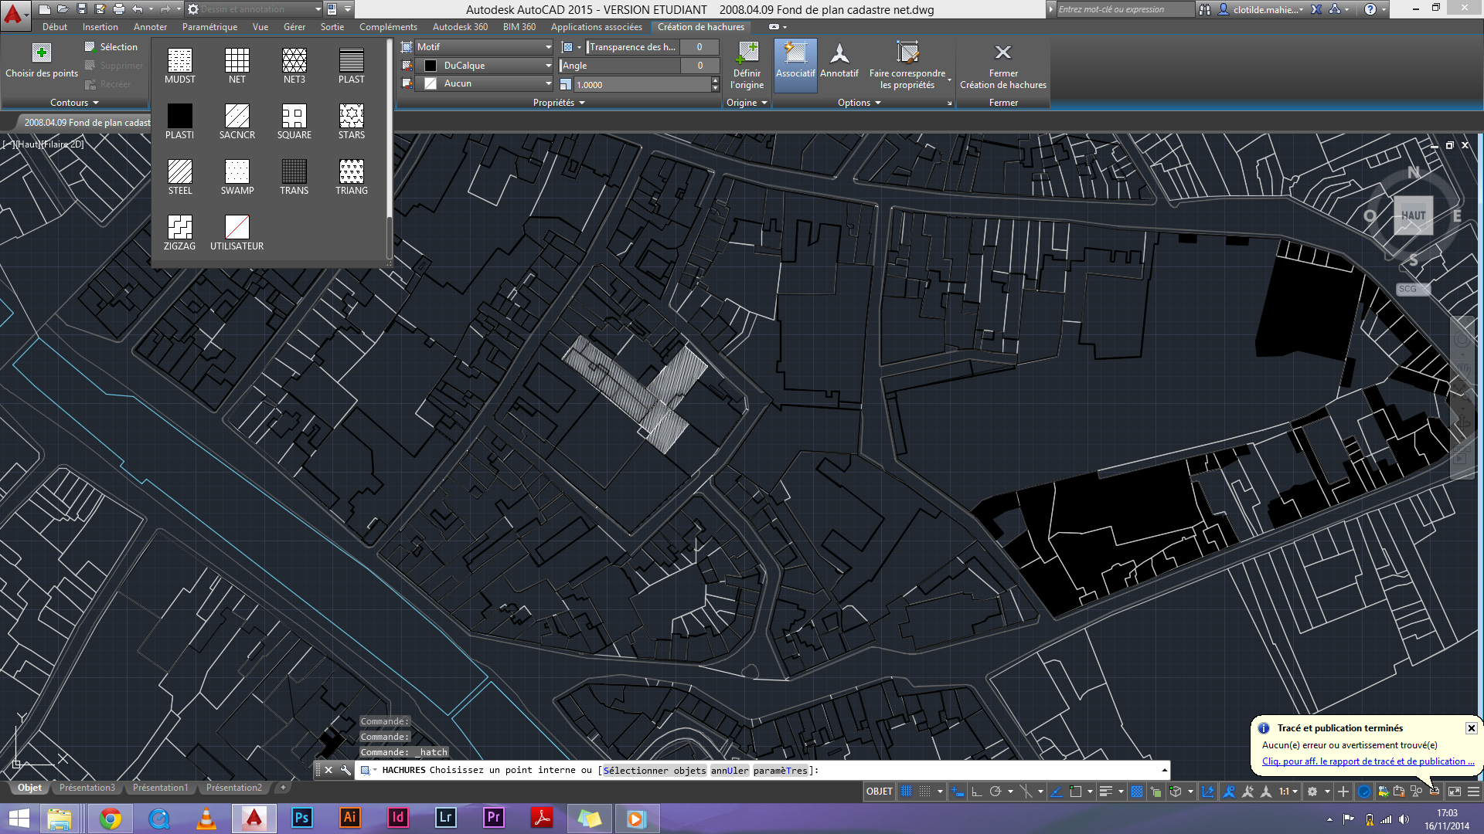Open the Motif hatch type dropdown
This screenshot has width=1484, height=834.
point(485,47)
